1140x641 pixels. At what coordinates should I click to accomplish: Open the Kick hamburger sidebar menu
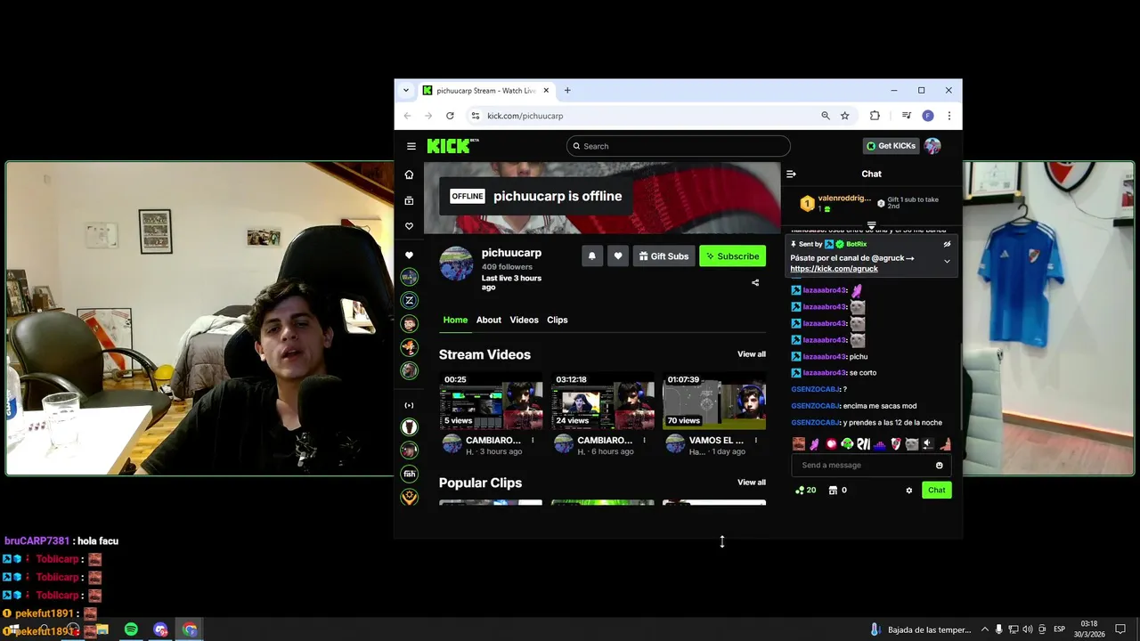click(x=411, y=146)
